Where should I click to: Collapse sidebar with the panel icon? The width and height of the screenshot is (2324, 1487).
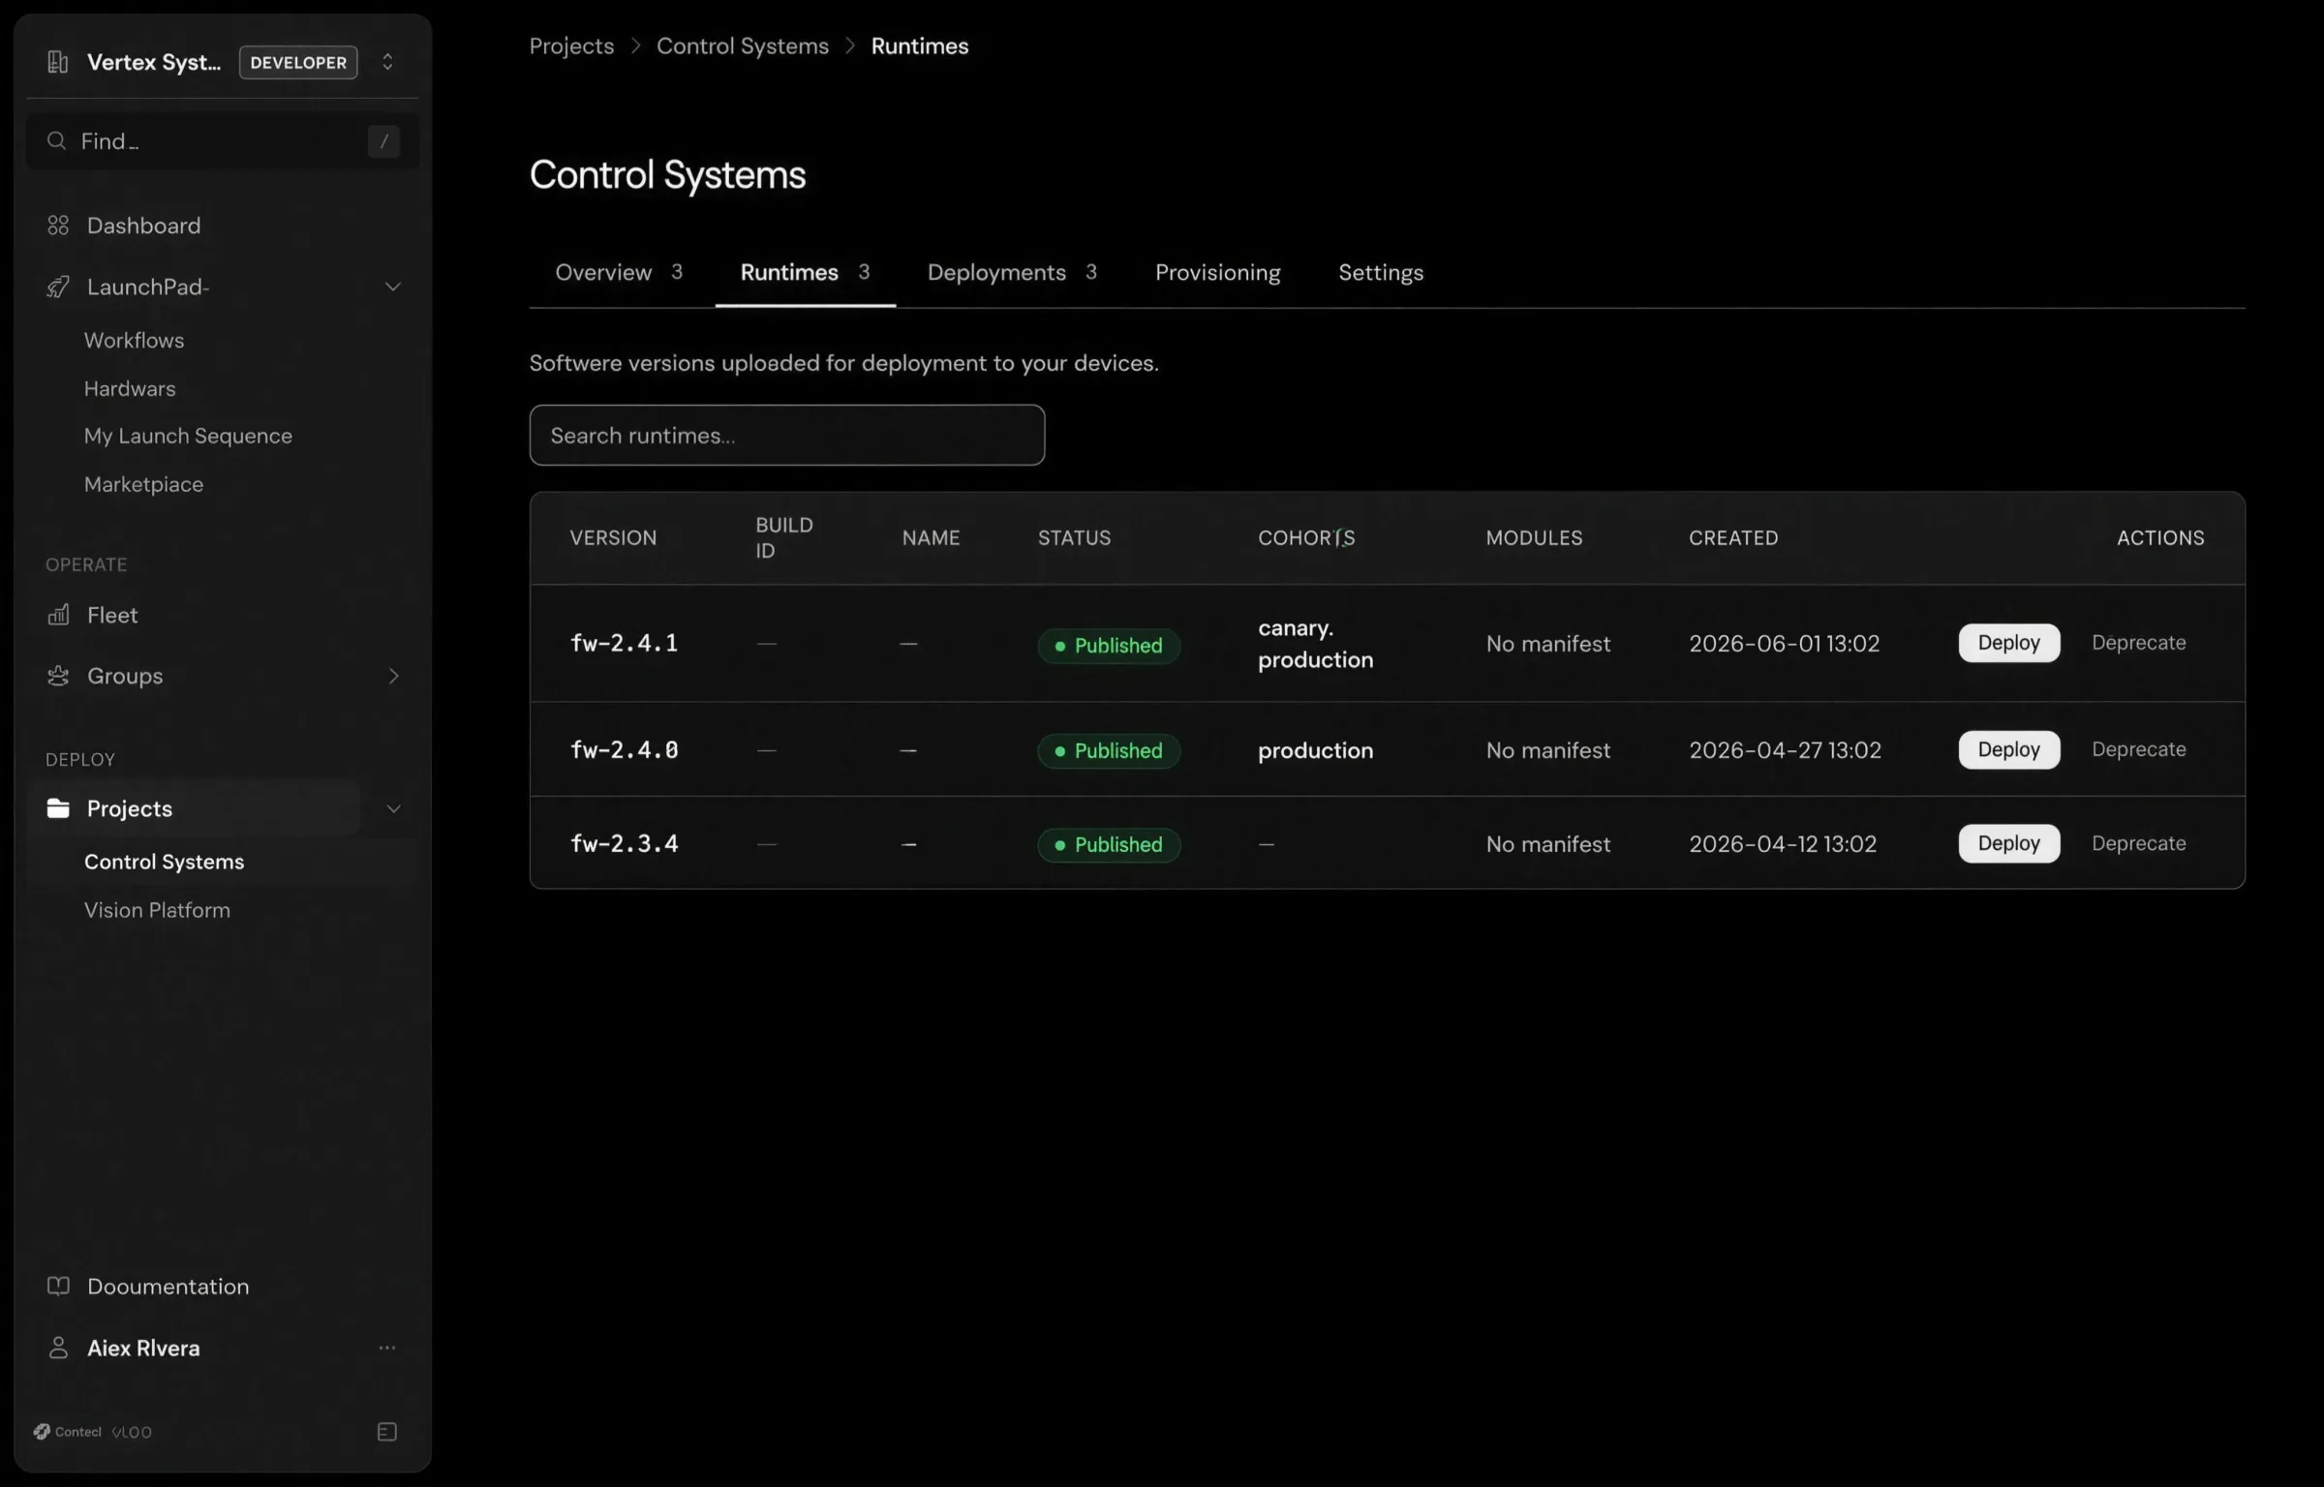coord(387,1432)
